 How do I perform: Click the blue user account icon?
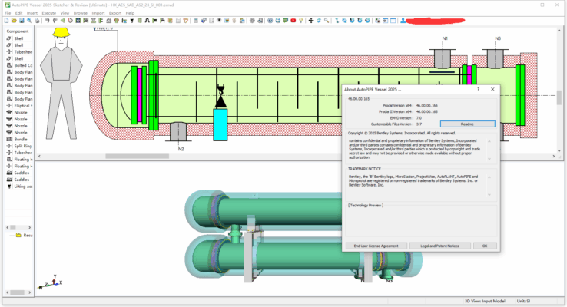pyautogui.click(x=403, y=21)
